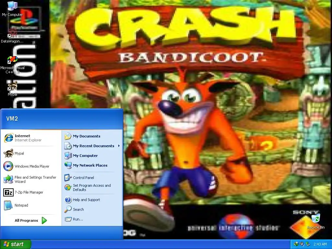
Task: Click the Help and Support question mark icon
Action: [x=68, y=200]
